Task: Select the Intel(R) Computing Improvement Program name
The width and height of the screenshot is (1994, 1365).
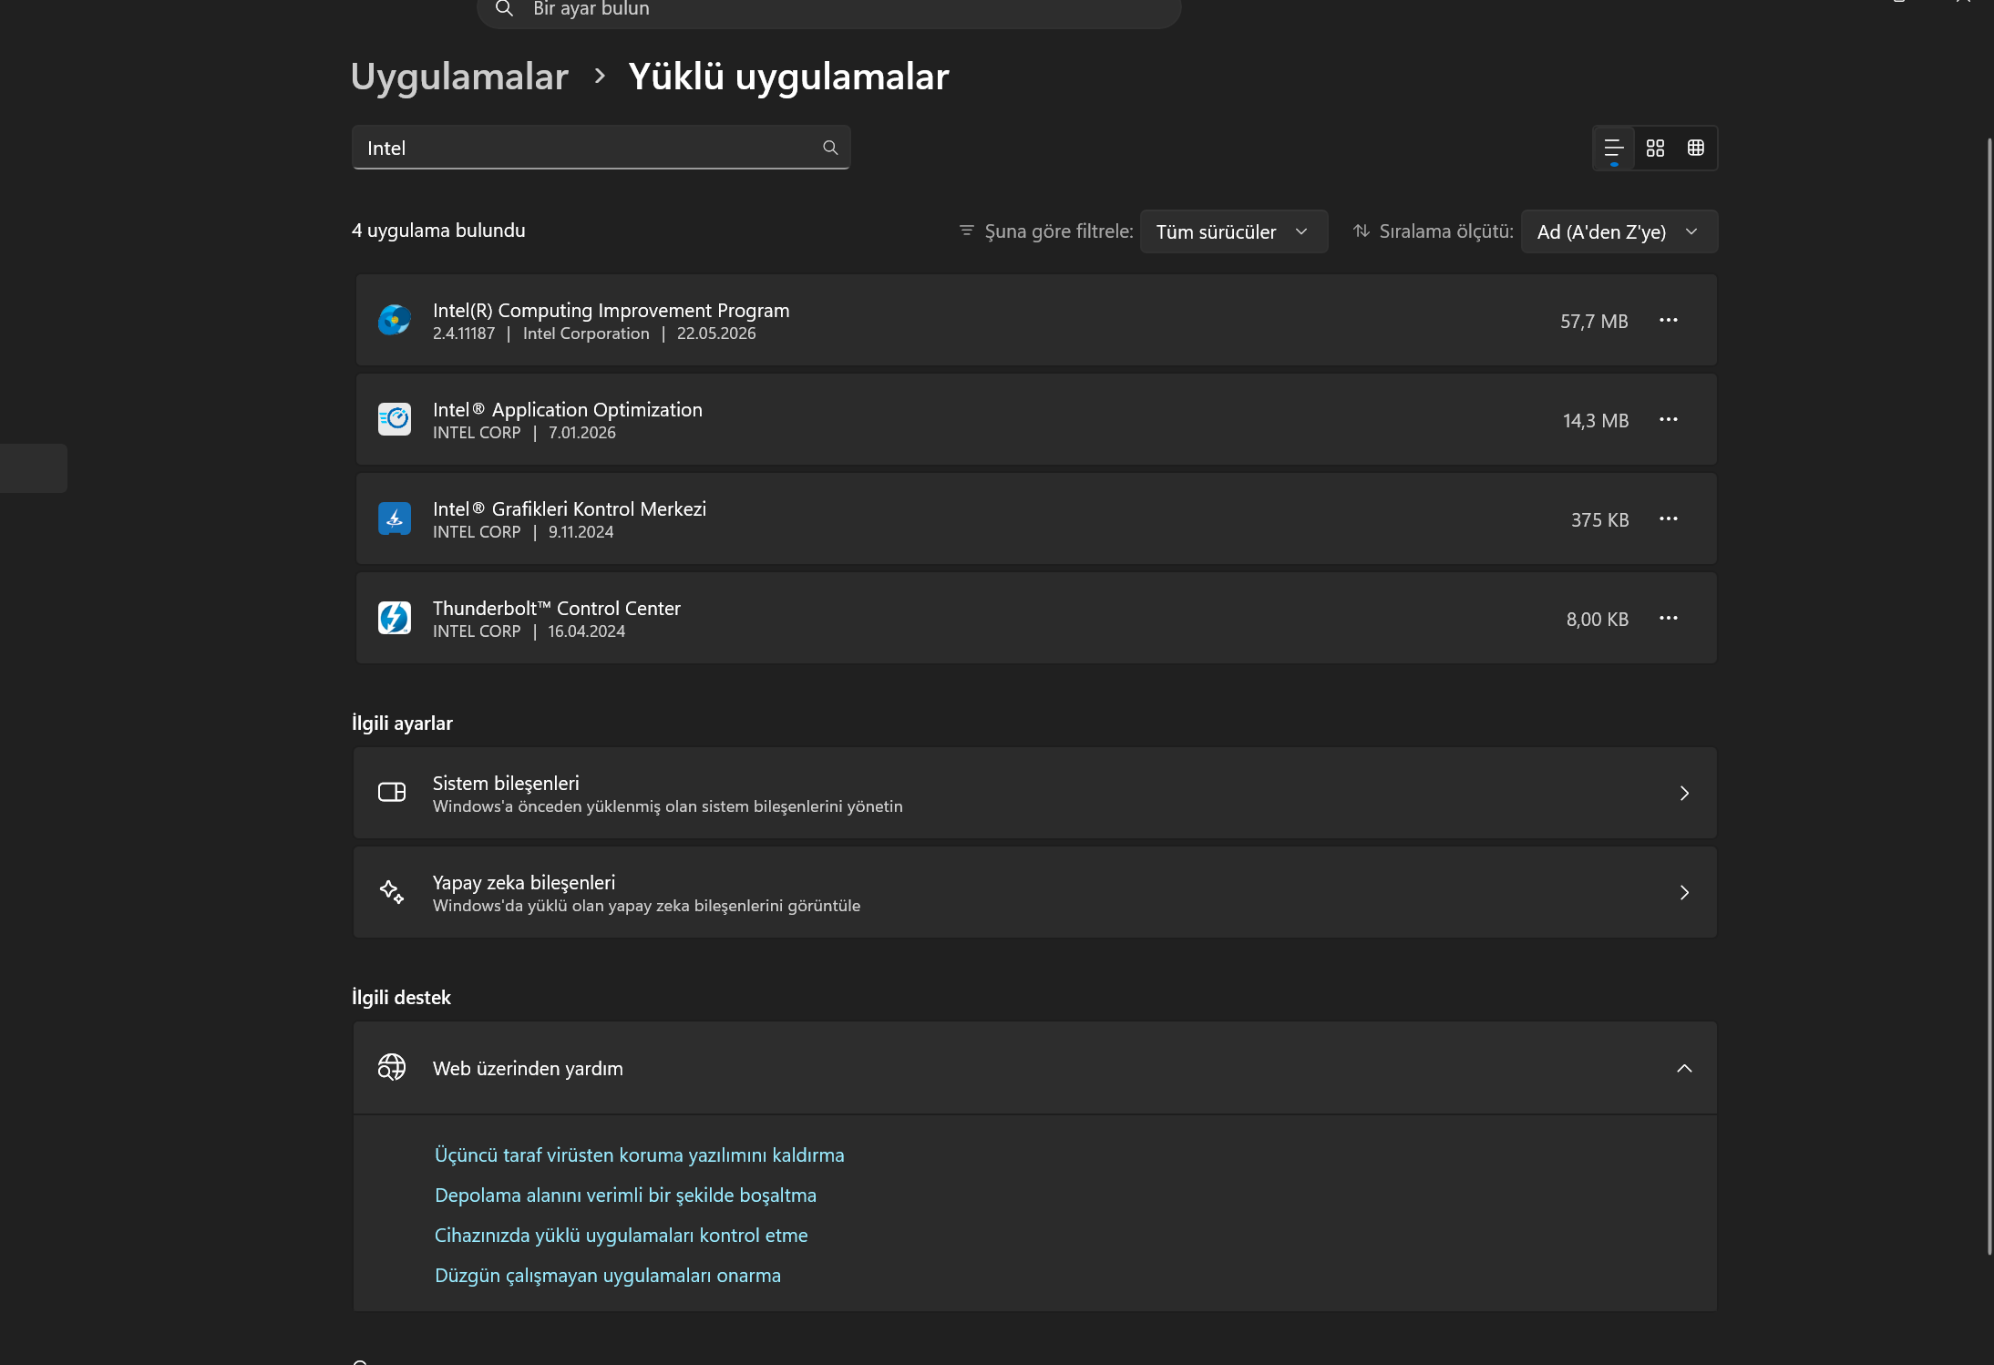Action: click(x=611, y=310)
